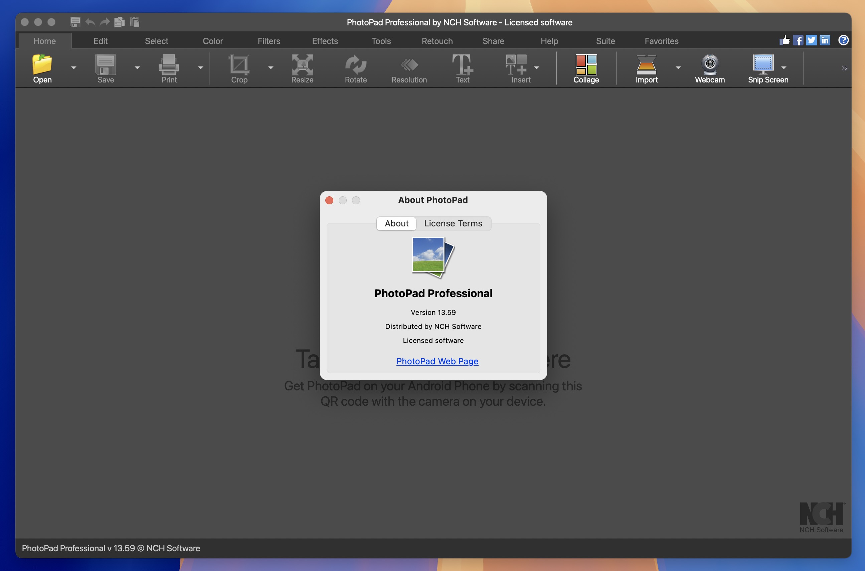Switch to the Edit ribbon tab
This screenshot has width=865, height=571.
coord(101,41)
